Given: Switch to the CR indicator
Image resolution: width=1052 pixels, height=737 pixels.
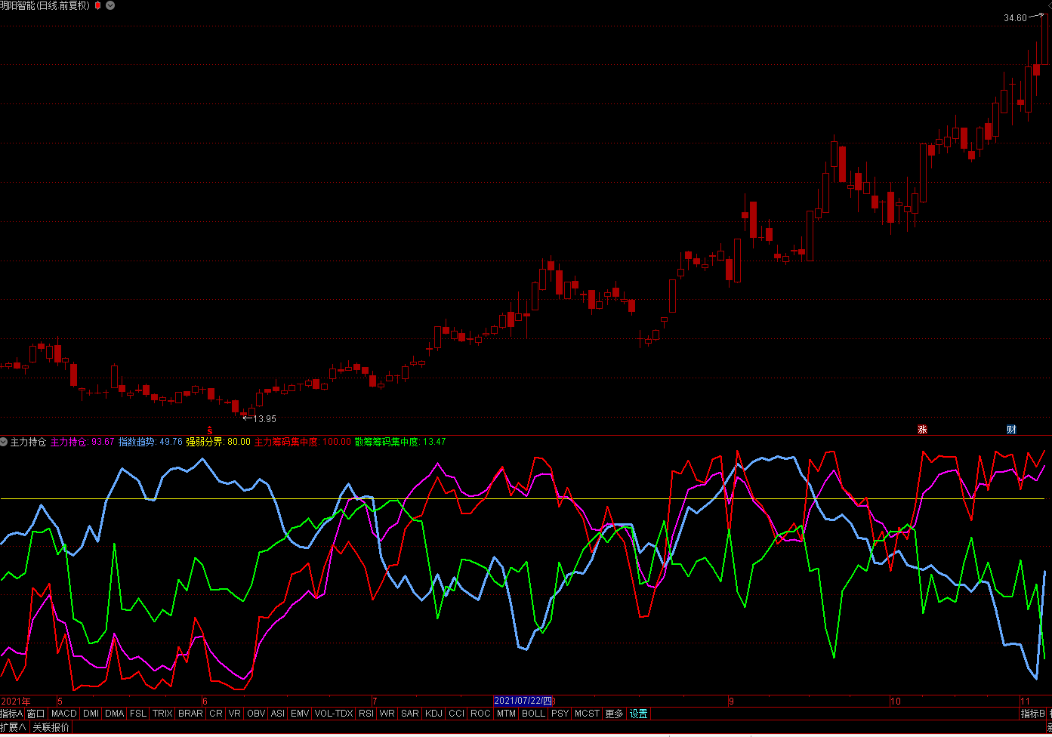Looking at the screenshot, I should (216, 714).
